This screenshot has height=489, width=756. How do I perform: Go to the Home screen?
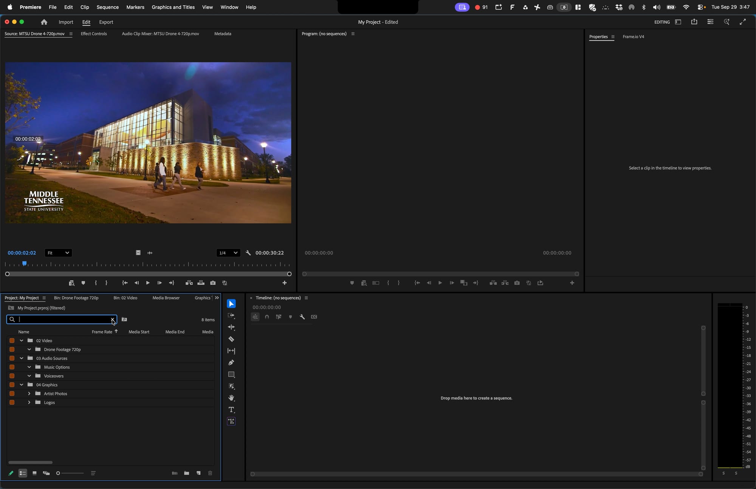(44, 22)
